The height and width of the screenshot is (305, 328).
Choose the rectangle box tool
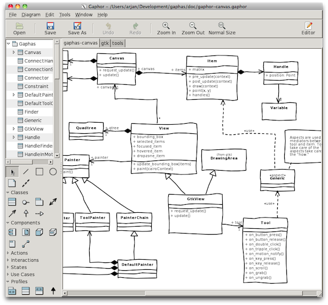tap(40, 172)
